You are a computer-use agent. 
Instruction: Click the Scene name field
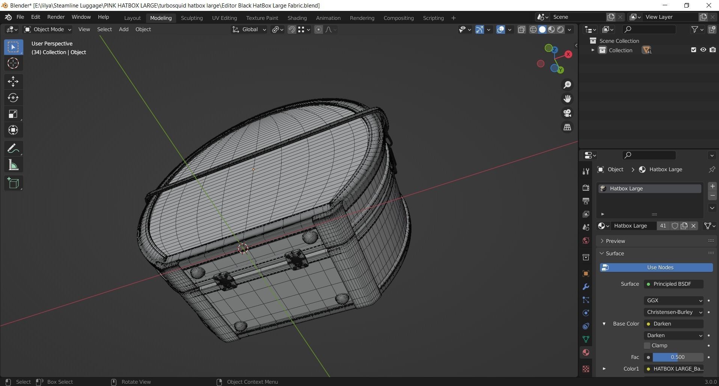[578, 17]
